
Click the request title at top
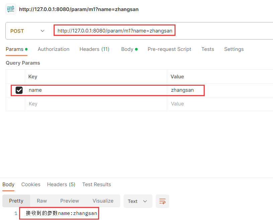coord(79,9)
